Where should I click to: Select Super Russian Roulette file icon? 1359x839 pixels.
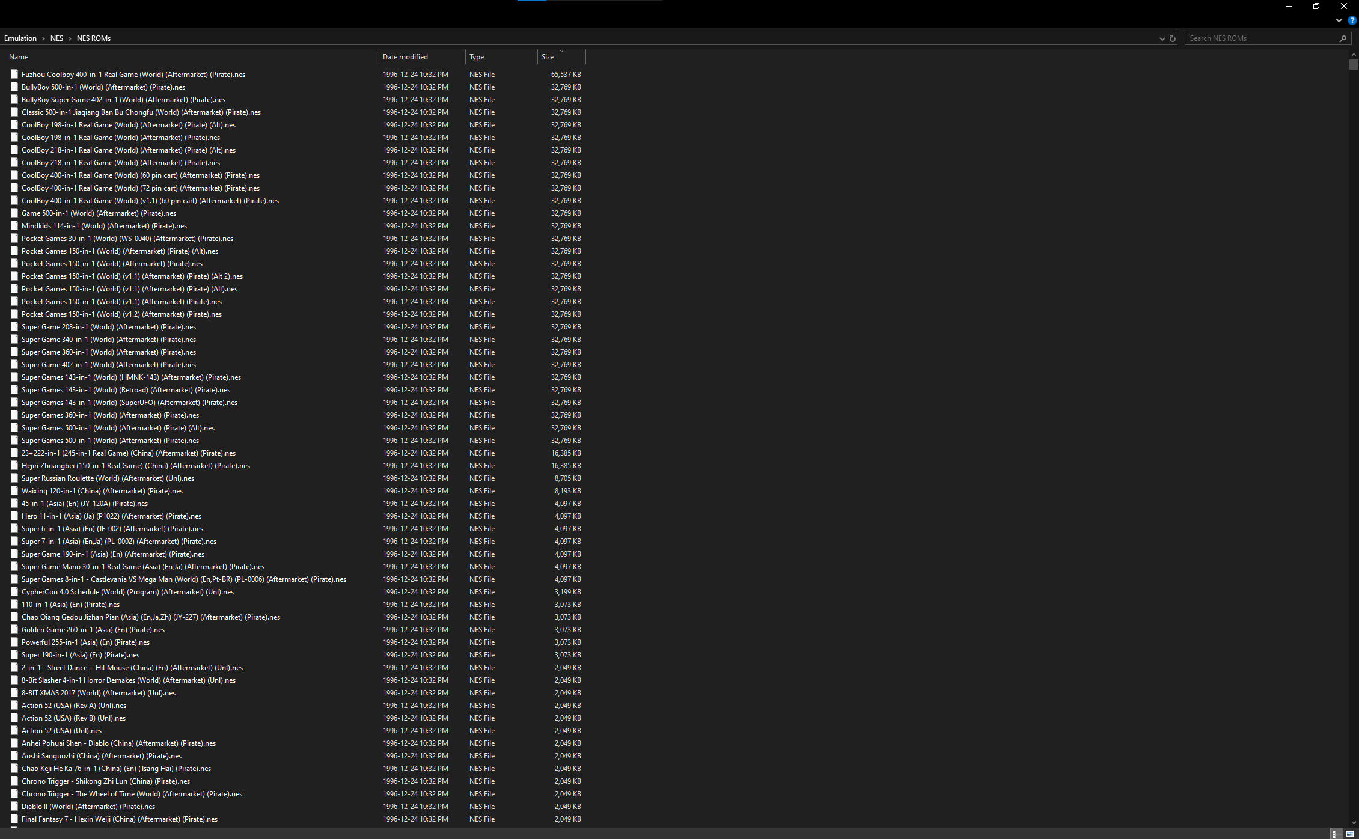14,478
